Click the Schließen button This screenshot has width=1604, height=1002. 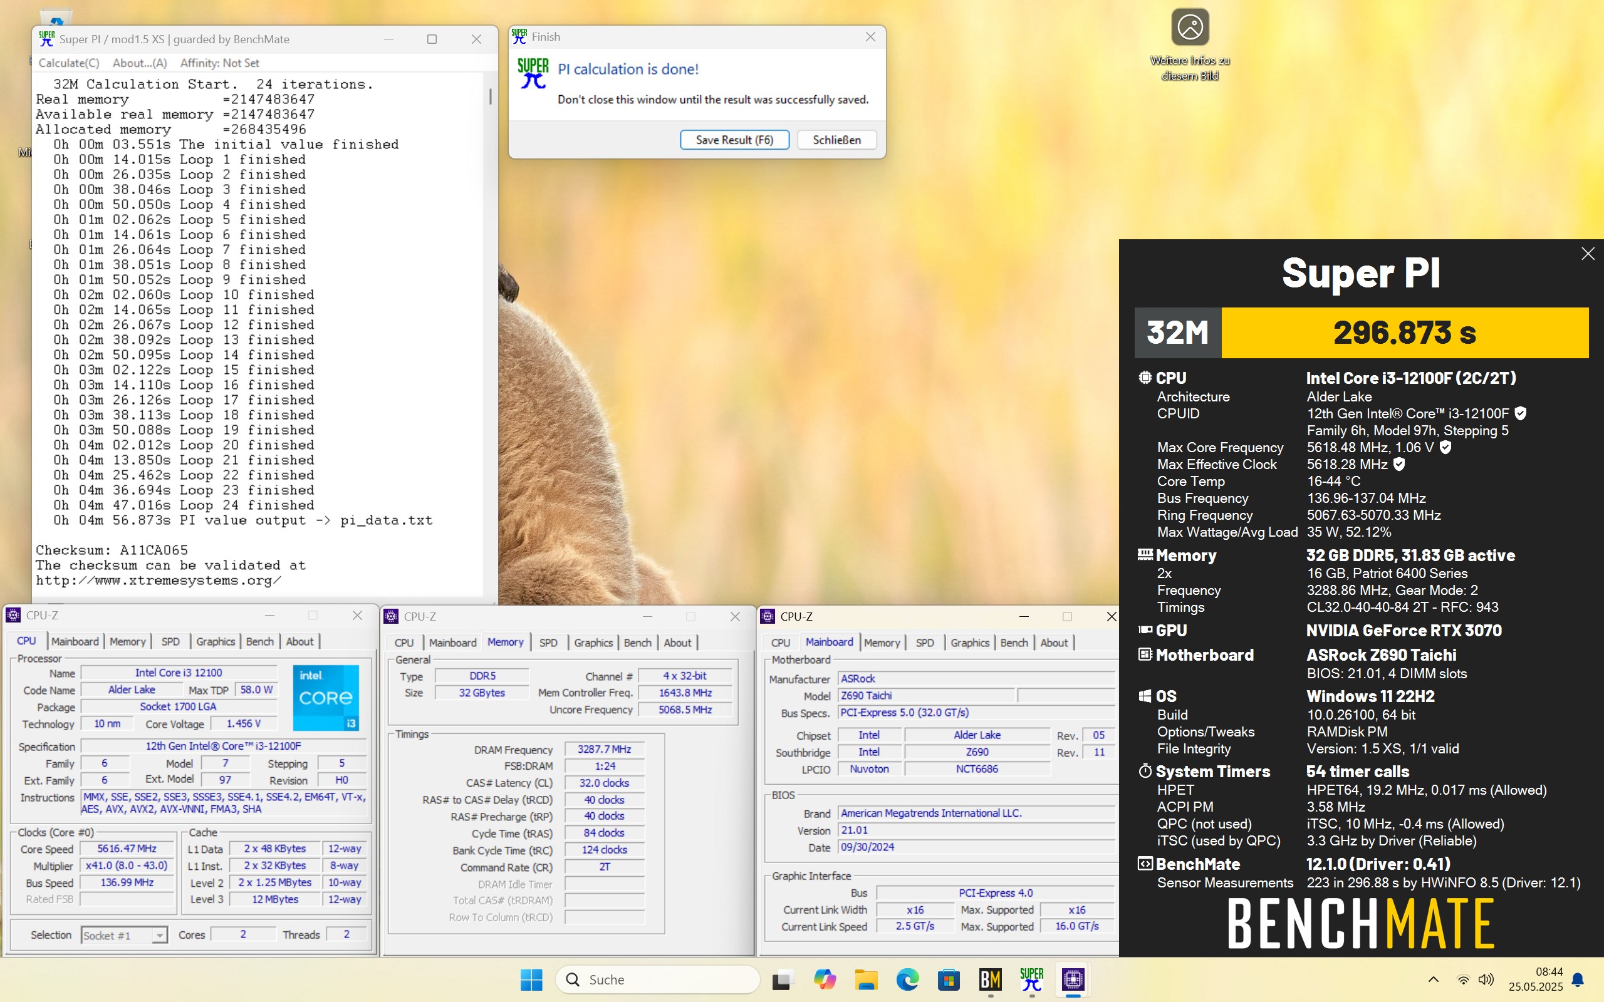836,140
